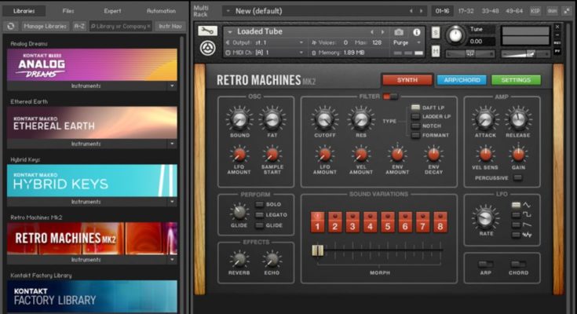Select the Ladder LP filter type
577x314 pixels.
click(416, 116)
